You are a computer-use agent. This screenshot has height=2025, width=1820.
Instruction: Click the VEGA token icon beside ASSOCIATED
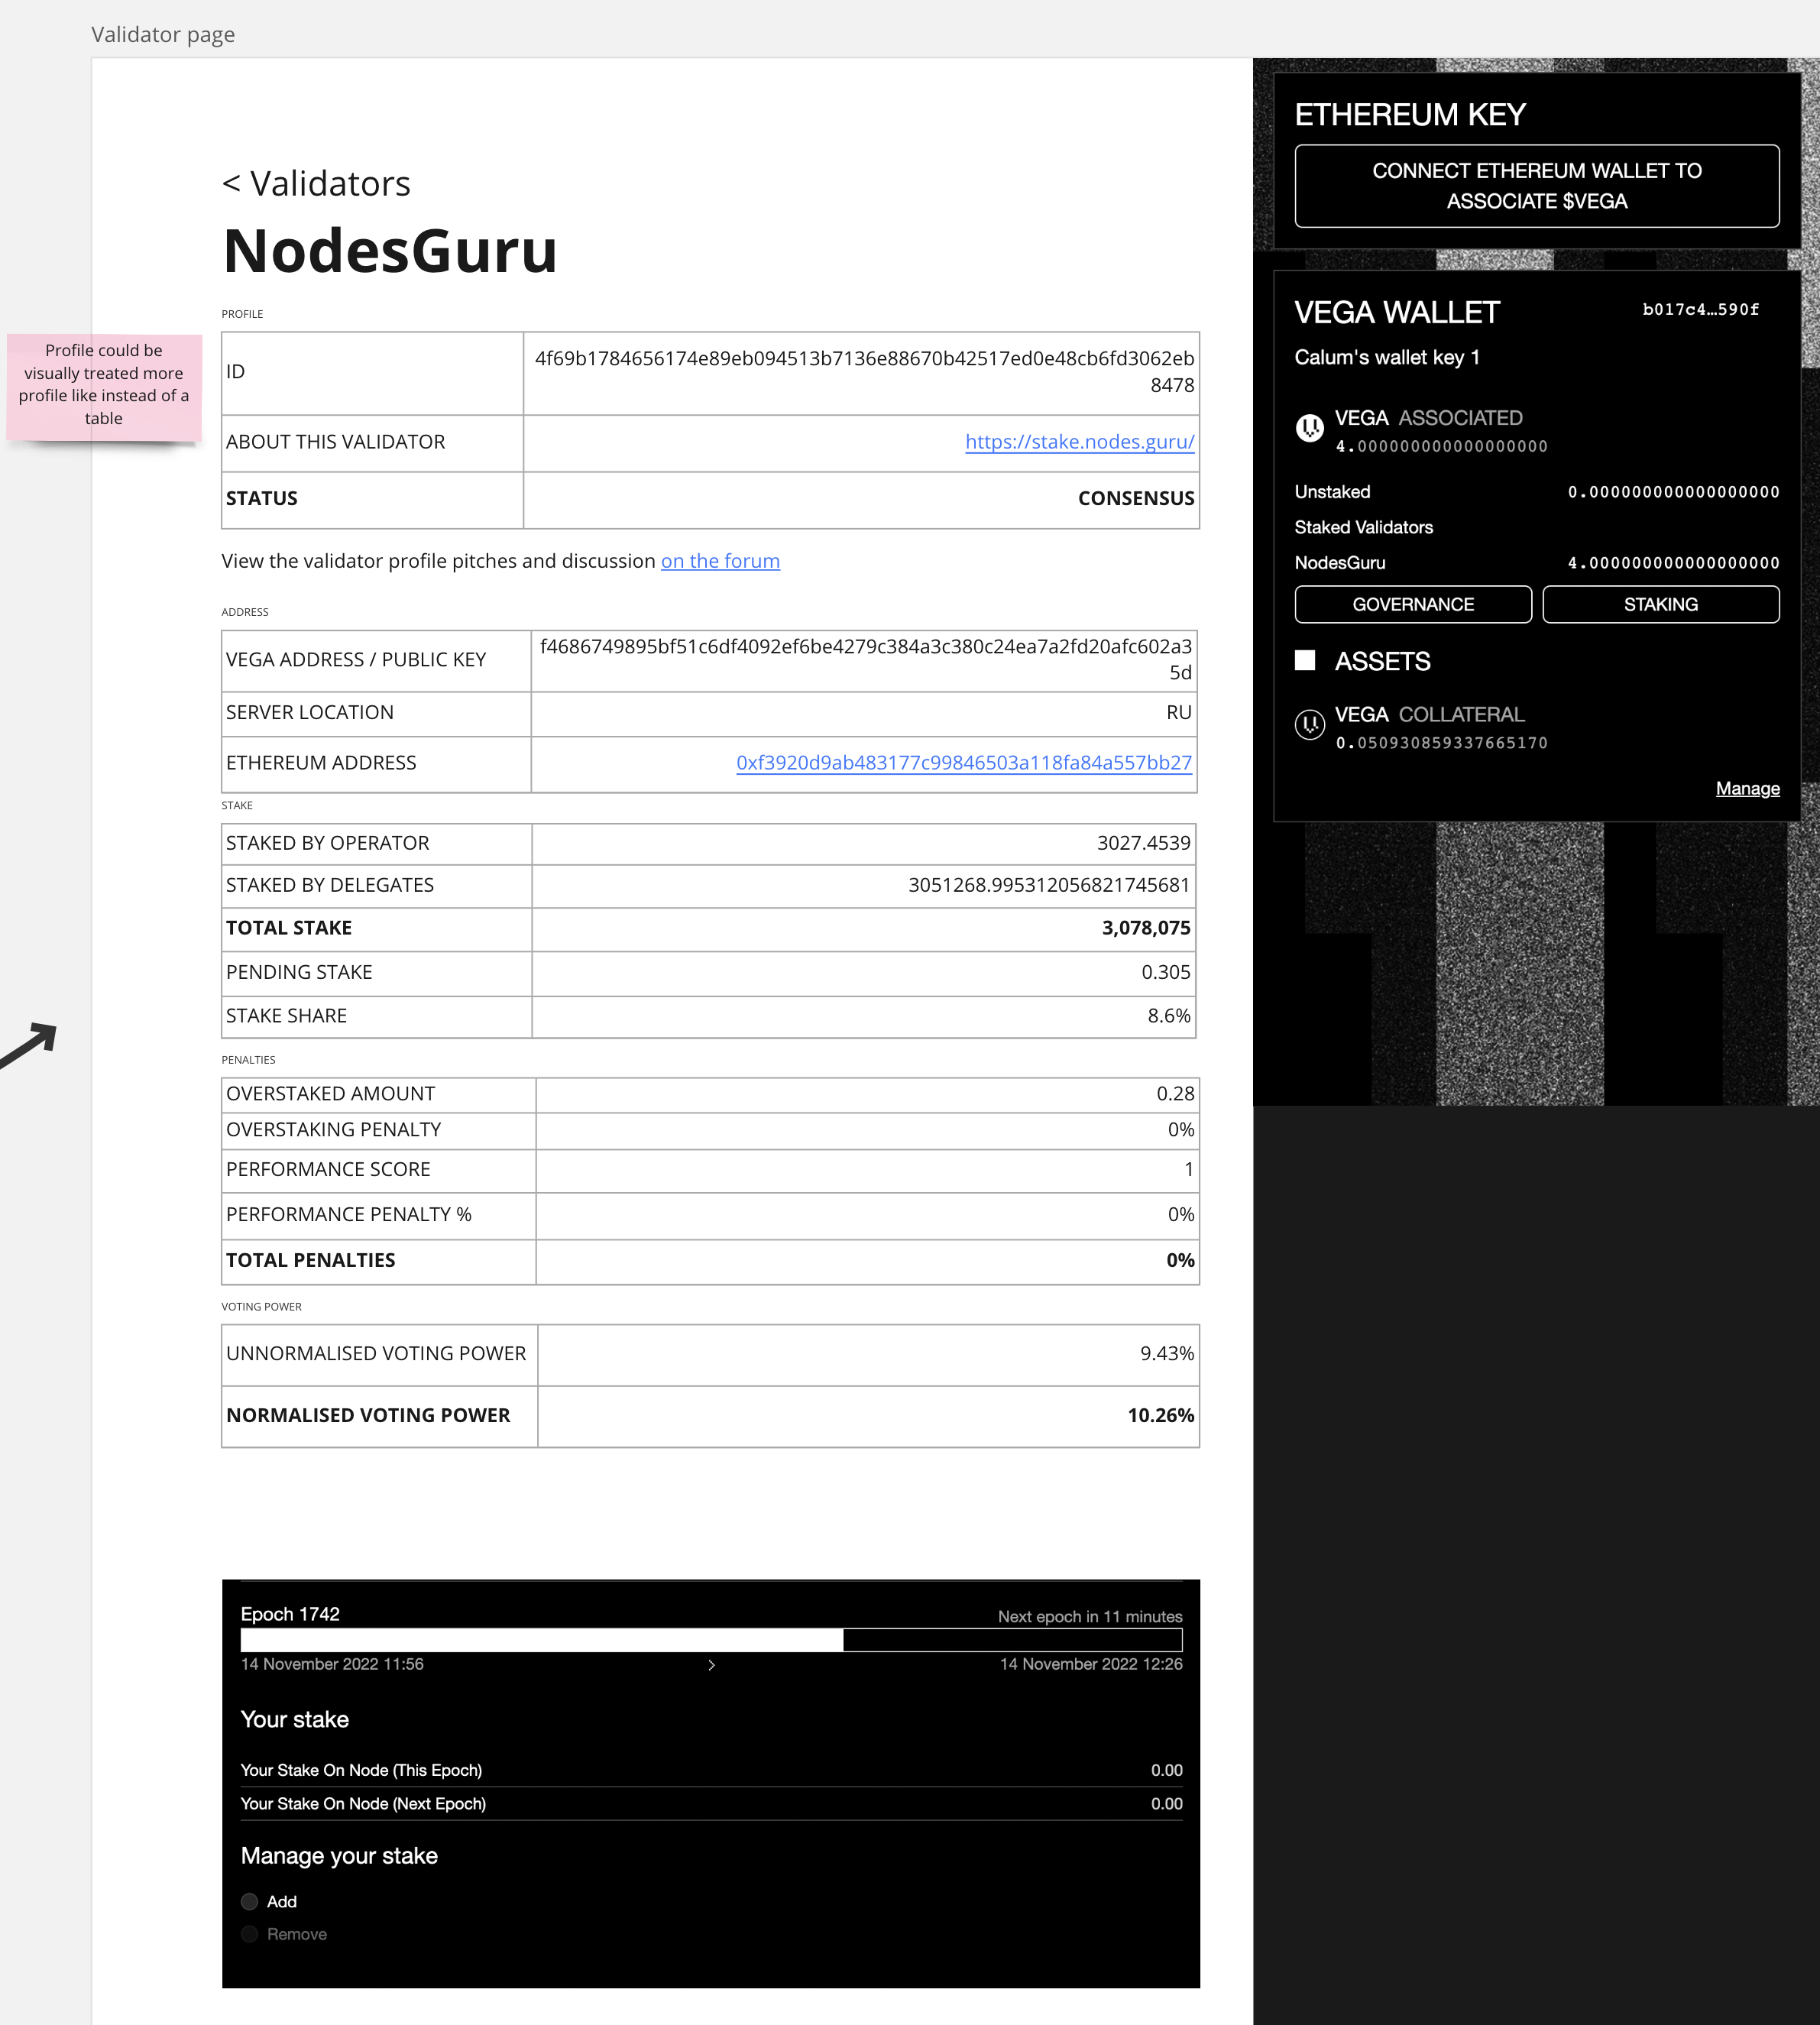1310,429
